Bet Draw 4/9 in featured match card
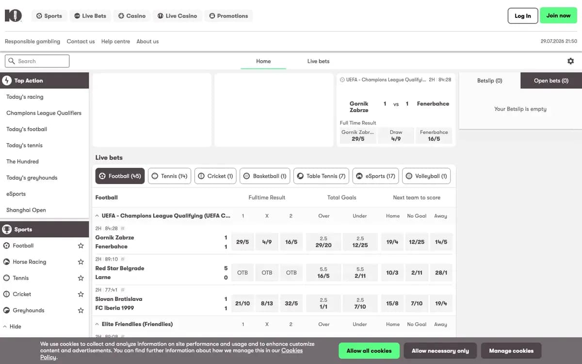This screenshot has height=364, width=582. click(396, 135)
